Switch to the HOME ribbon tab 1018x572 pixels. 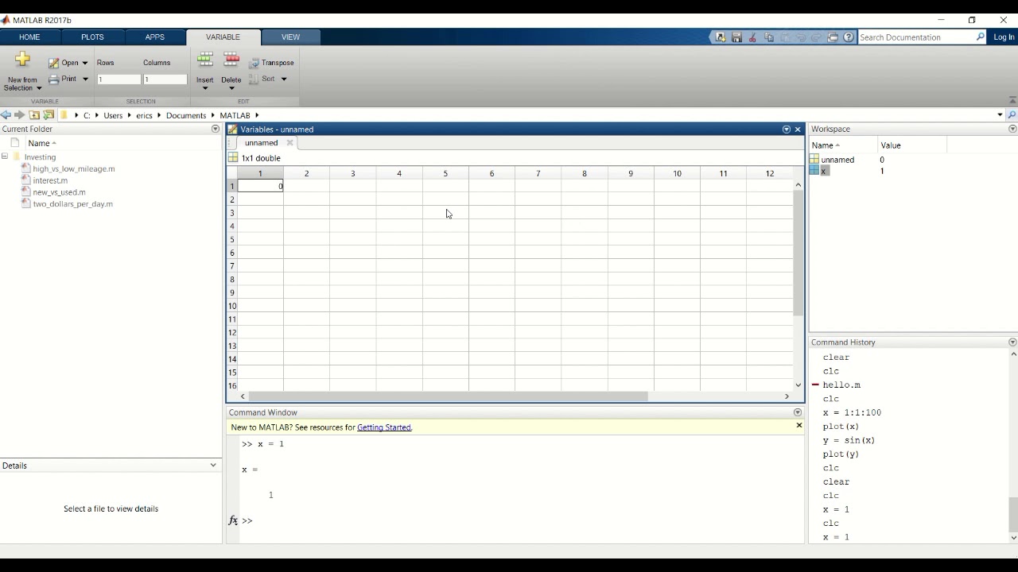pos(29,37)
